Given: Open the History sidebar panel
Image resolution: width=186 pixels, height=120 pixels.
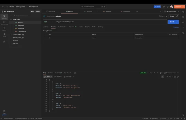Looking at the screenshot, I should [x=4, y=29].
